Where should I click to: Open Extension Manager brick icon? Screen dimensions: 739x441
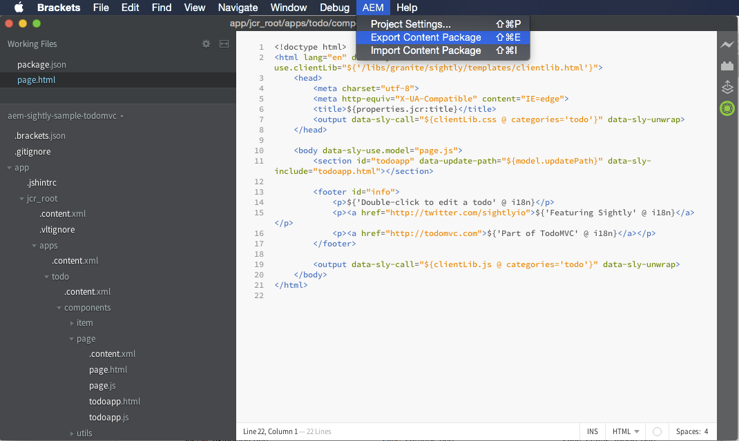tap(727, 66)
